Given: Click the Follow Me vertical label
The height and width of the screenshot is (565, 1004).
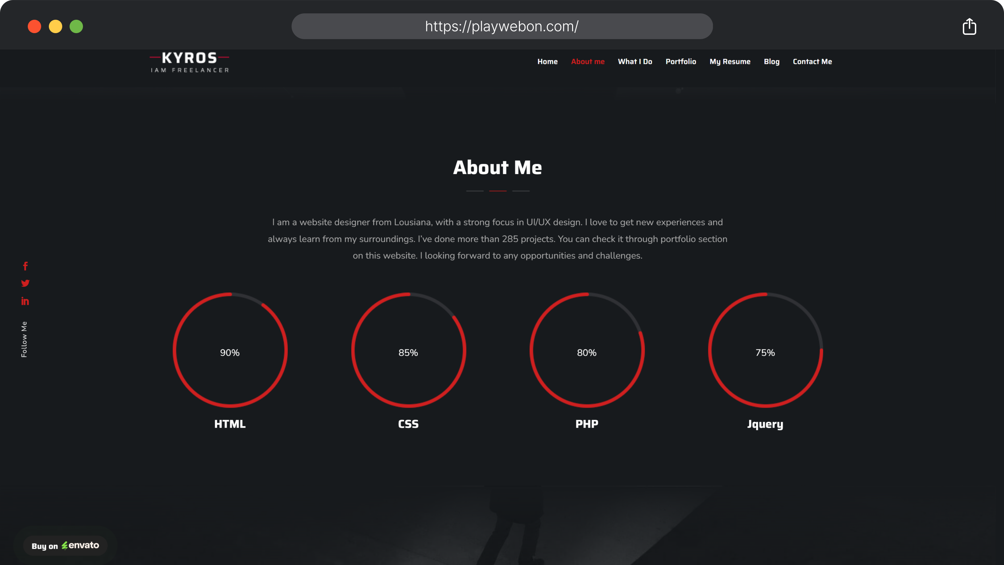Looking at the screenshot, I should 24,339.
